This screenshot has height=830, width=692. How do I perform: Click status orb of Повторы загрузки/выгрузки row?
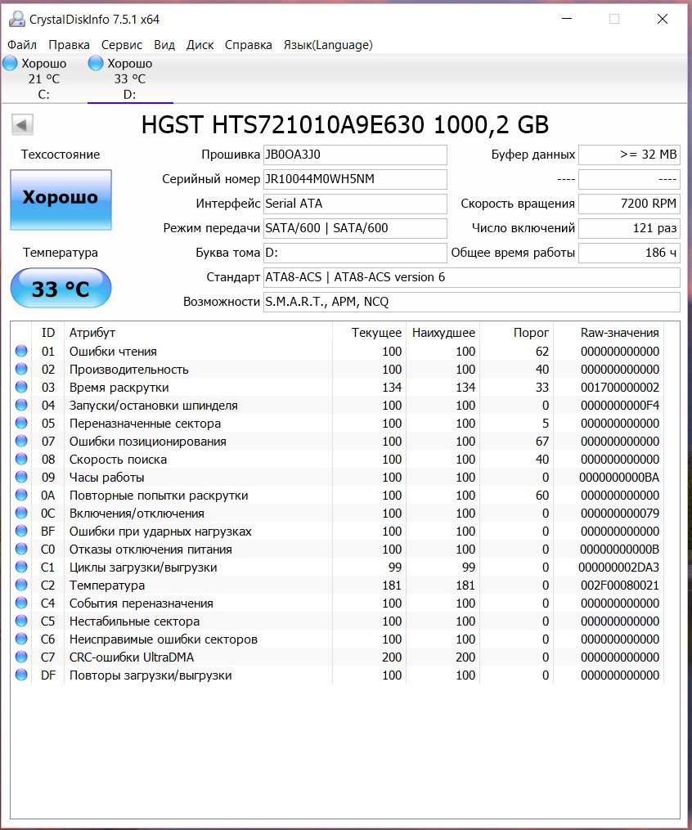21,675
